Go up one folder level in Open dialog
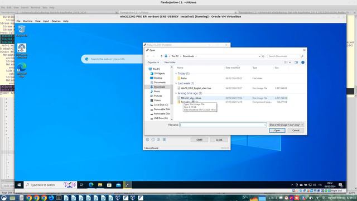Screen dimensions: 357x201 (x=161, y=56)
